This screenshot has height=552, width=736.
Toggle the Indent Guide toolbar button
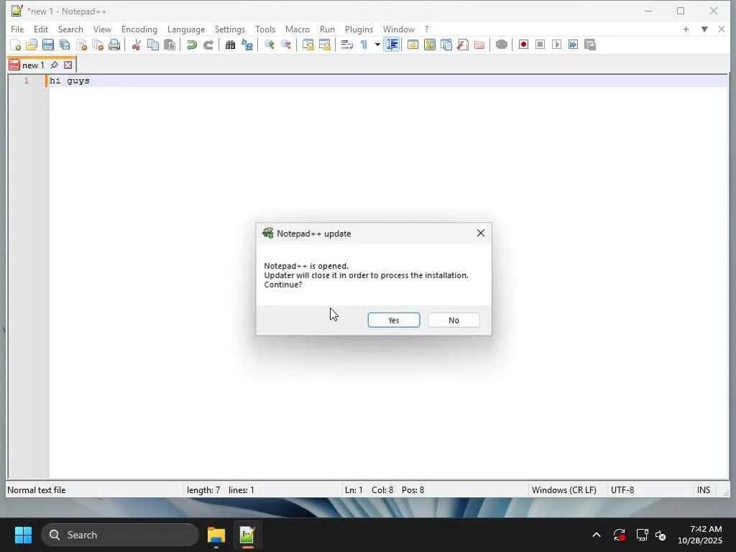[392, 45]
